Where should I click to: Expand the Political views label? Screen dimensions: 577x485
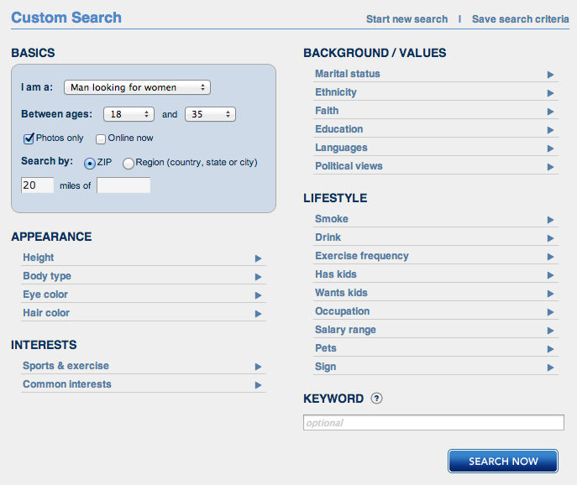tap(349, 166)
